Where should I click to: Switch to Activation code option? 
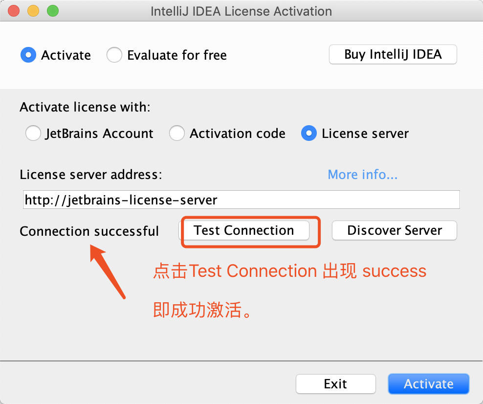(x=177, y=133)
